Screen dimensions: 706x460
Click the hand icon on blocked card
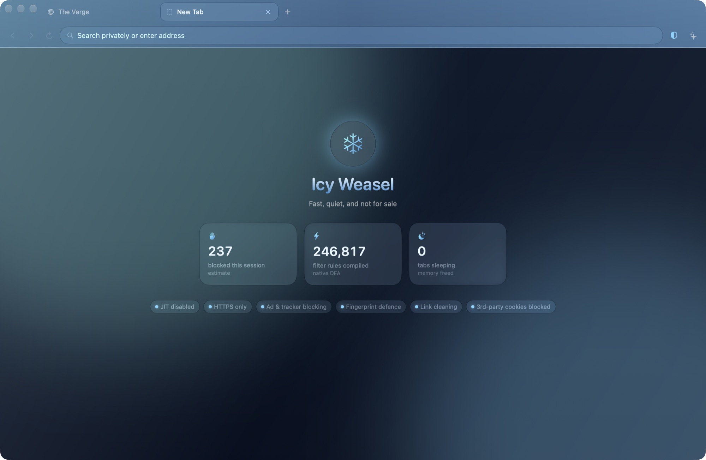[212, 236]
